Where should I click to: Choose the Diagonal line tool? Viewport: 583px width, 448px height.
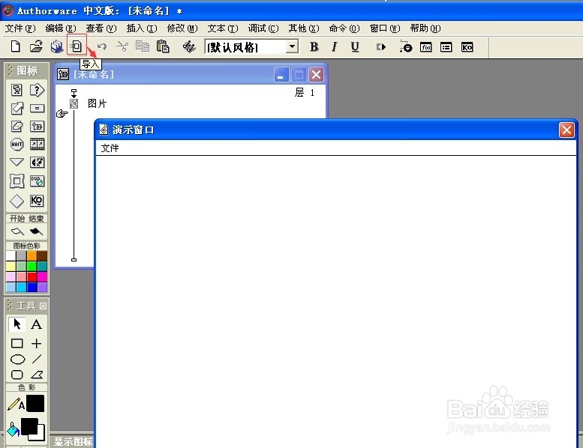click(x=37, y=359)
